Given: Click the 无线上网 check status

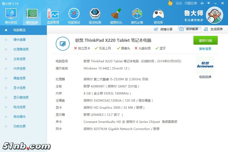Looking at the screenshot, I should [x=103, y=48].
